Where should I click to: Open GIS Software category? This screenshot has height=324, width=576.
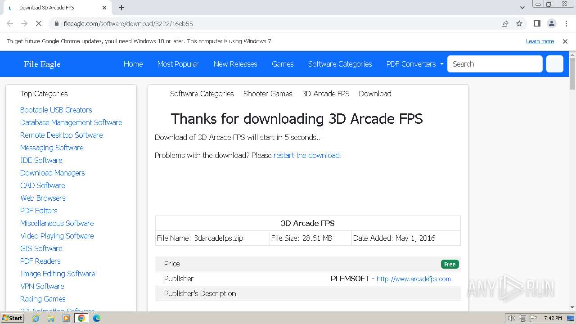click(x=41, y=248)
